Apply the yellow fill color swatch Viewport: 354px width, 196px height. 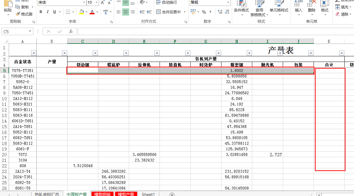pyautogui.click(x=81, y=12)
